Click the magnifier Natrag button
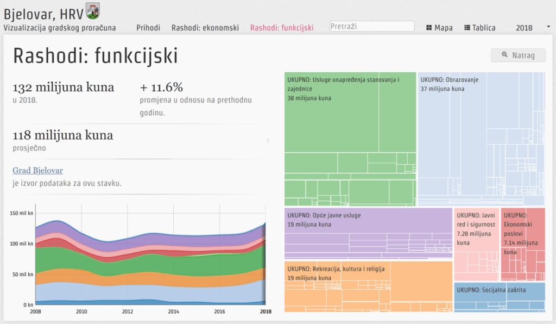 (518, 55)
